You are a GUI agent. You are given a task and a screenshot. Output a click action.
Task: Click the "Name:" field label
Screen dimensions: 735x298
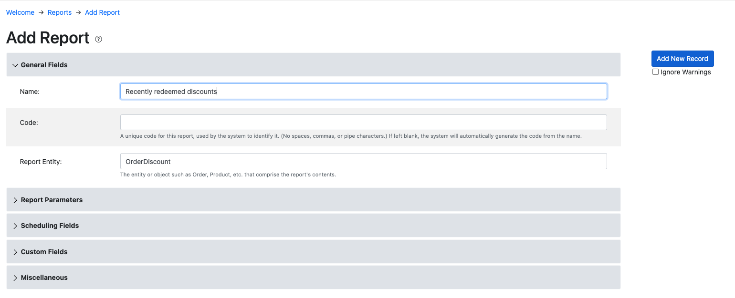(30, 92)
